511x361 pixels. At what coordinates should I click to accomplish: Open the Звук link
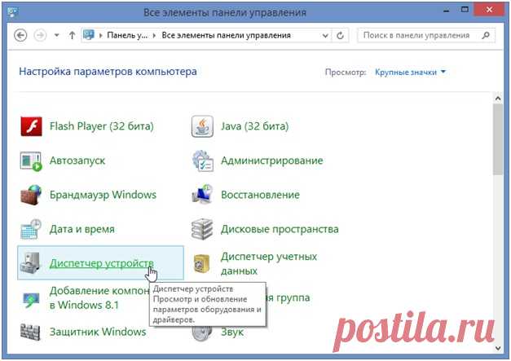click(x=232, y=332)
